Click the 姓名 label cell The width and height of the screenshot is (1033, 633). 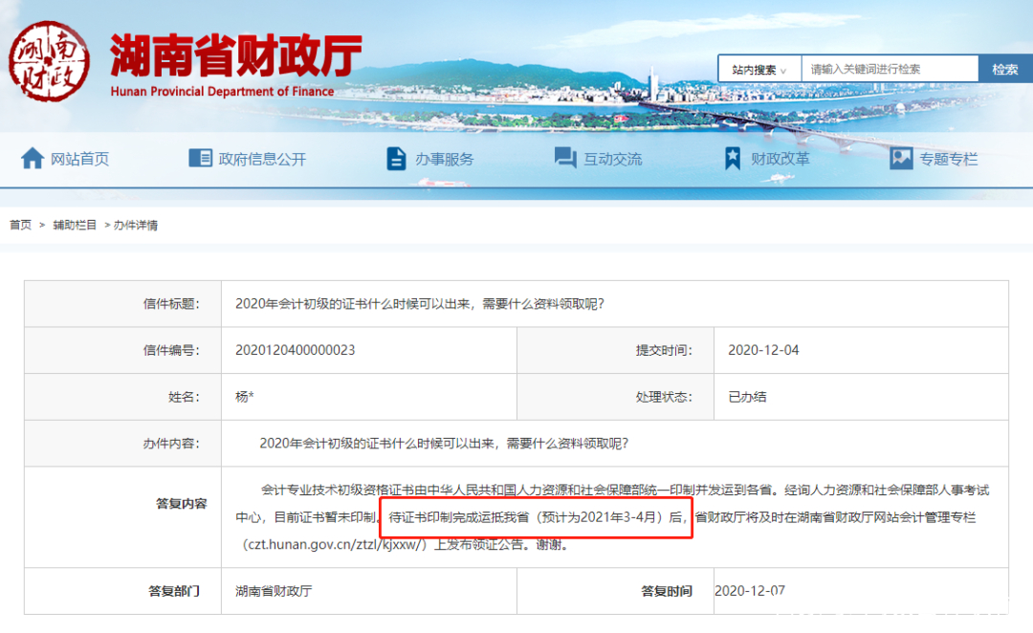coord(123,397)
